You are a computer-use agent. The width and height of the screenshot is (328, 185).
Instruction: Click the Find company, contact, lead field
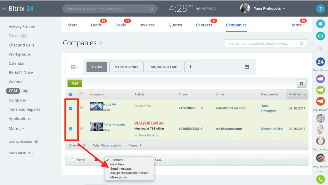pyautogui.click(x=266, y=44)
